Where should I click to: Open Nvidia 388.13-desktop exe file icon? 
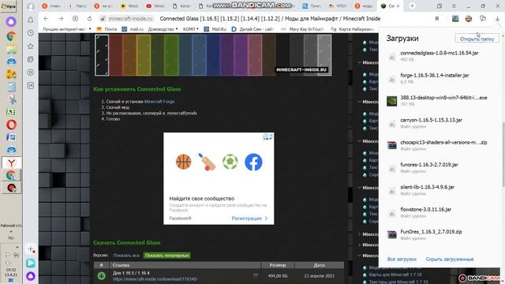click(391, 101)
